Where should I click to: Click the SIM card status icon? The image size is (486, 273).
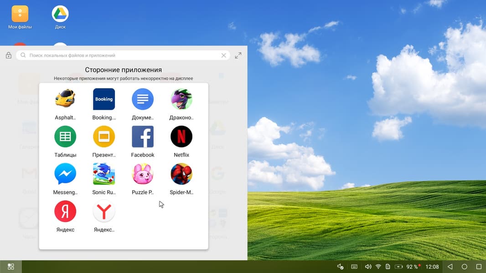[x=388, y=267]
